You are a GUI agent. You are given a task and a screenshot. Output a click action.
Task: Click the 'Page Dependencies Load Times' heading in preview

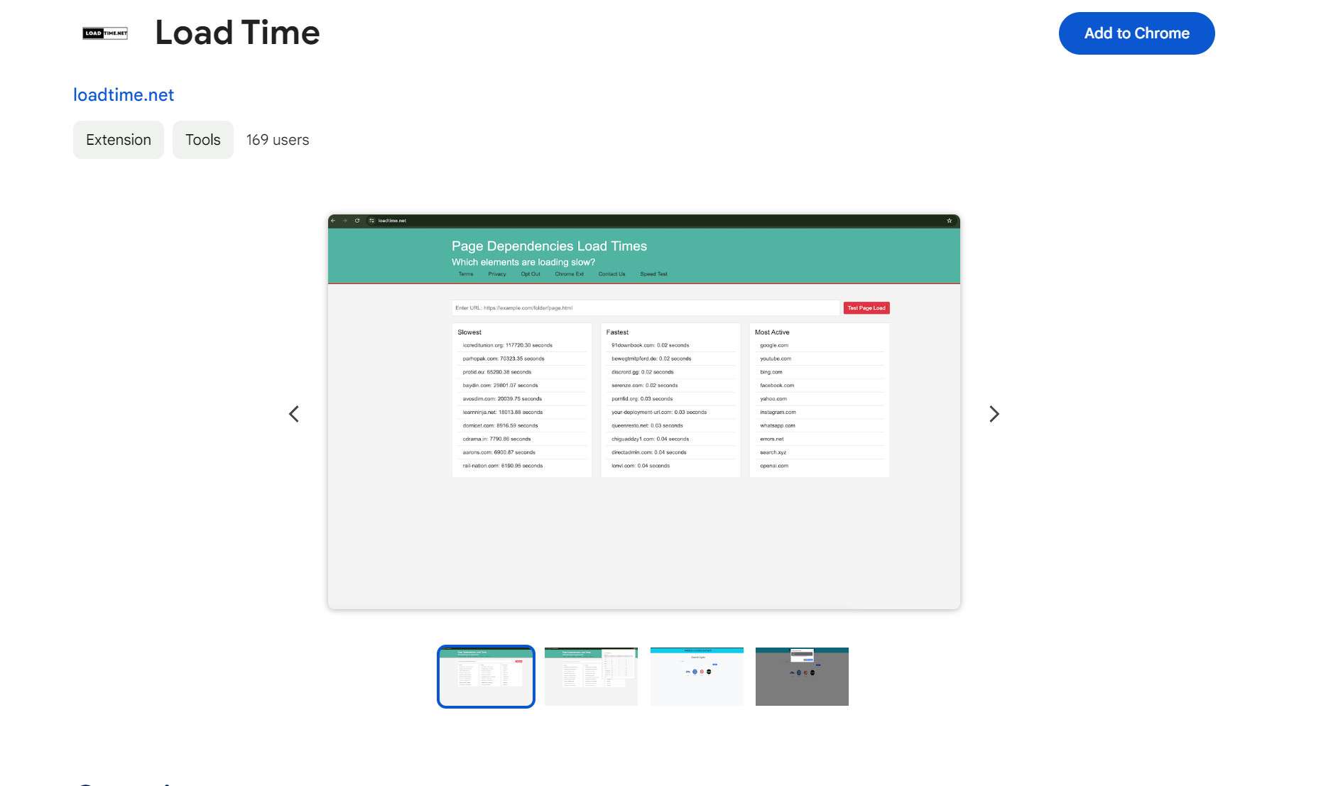pyautogui.click(x=549, y=246)
